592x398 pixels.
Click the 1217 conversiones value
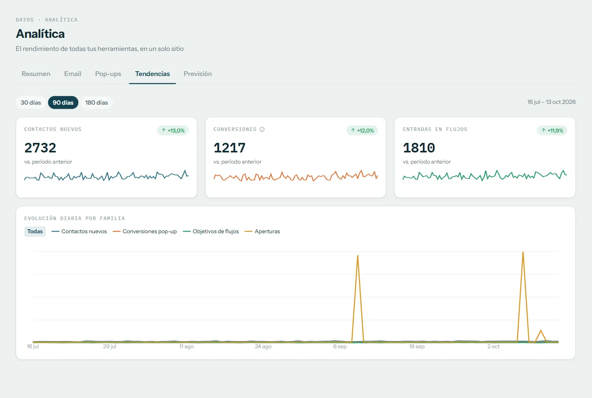(x=230, y=148)
